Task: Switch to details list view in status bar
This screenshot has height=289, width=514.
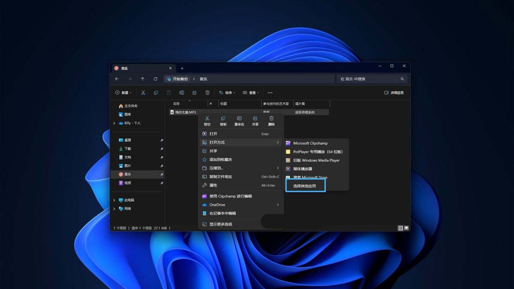Action: (400, 228)
